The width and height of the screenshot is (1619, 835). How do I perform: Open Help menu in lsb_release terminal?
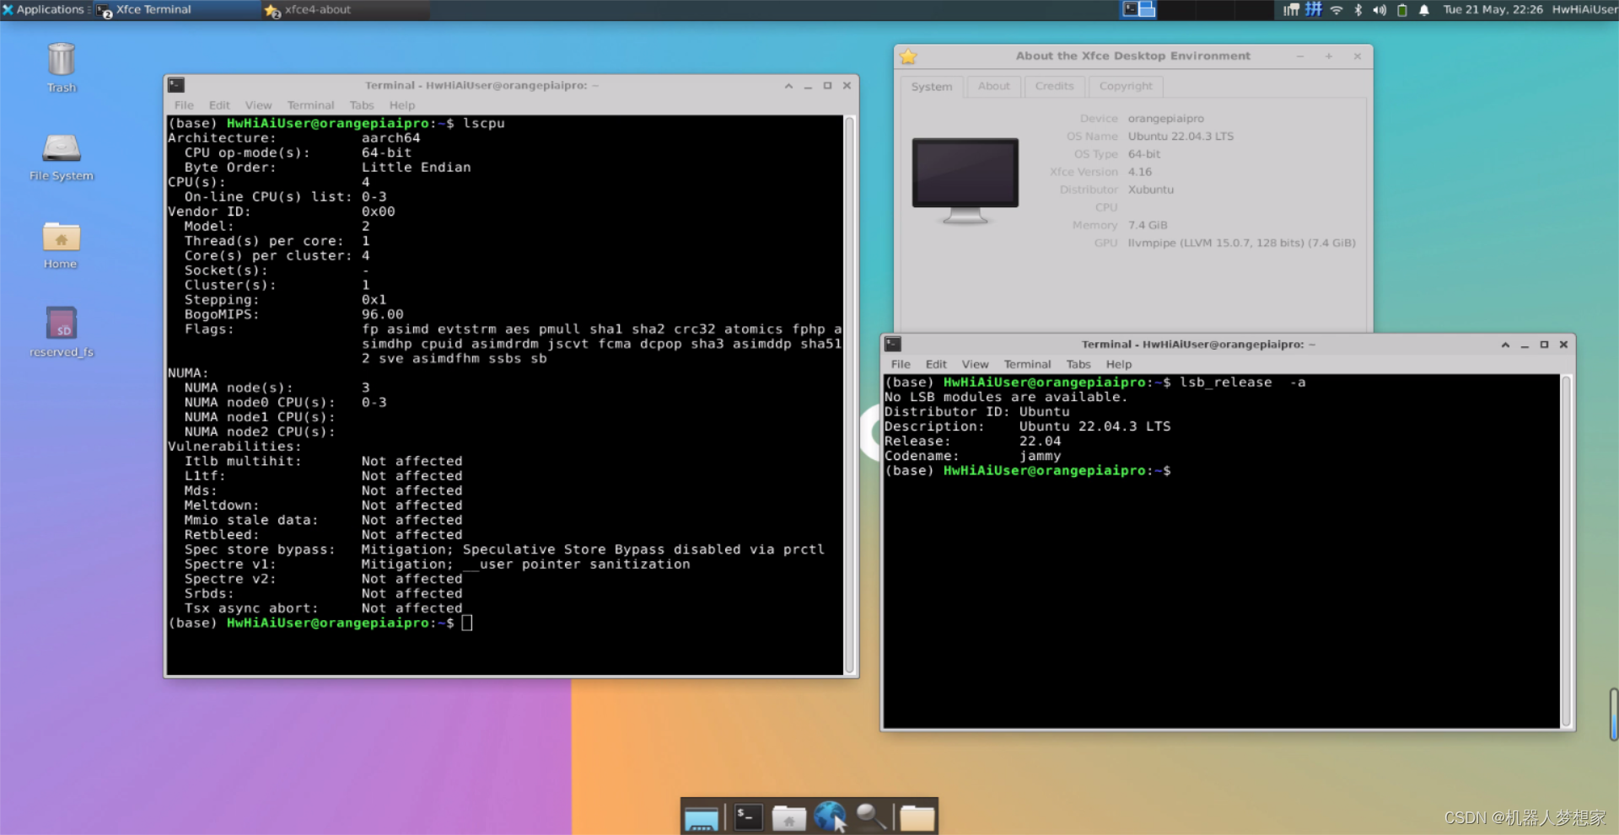tap(1119, 365)
